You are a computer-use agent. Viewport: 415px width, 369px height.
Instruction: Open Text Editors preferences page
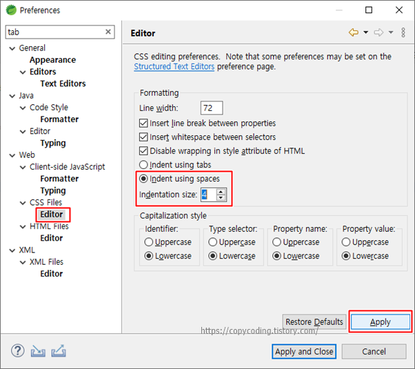coord(63,83)
